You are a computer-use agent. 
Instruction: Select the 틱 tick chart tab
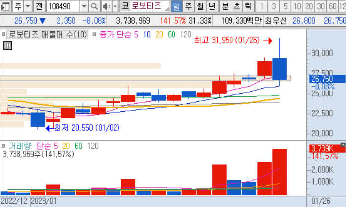(x=248, y=6)
